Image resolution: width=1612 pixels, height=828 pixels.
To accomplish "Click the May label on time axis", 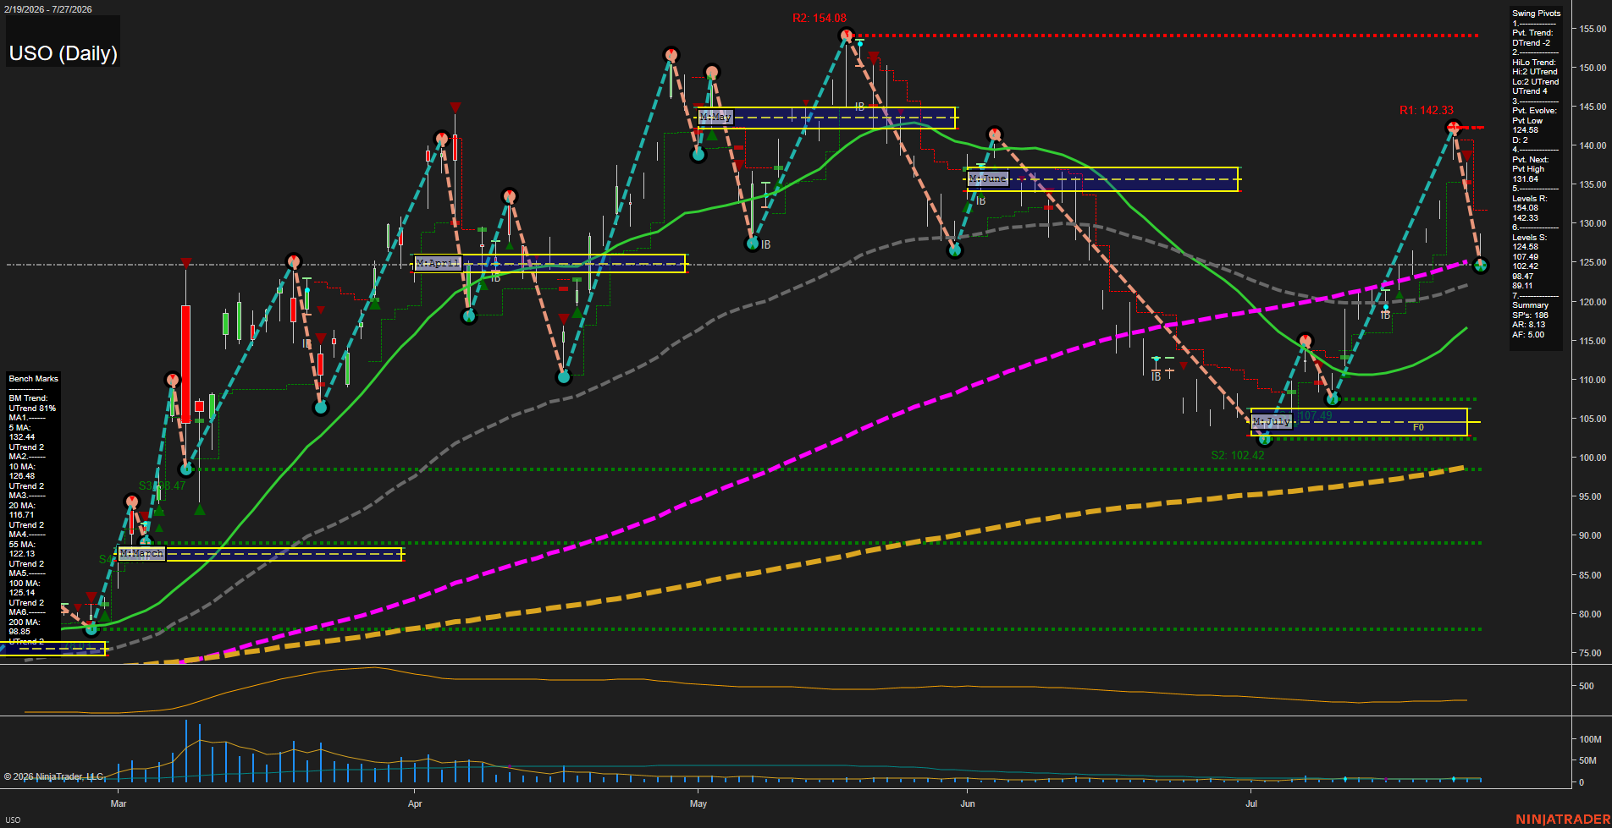I will point(698,803).
